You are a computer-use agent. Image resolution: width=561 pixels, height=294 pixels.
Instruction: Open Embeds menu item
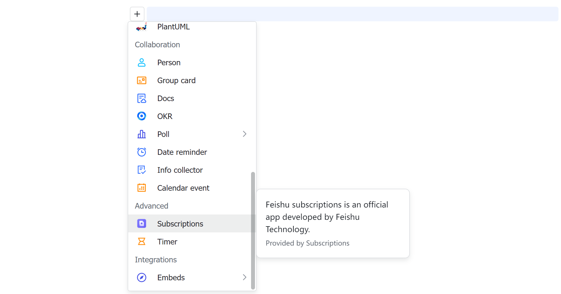coord(192,277)
